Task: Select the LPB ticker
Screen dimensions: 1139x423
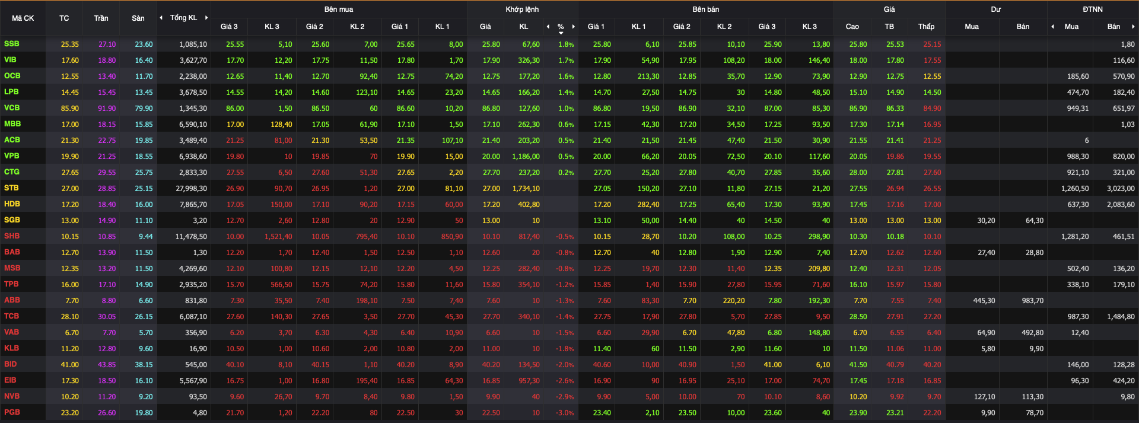Action: 11,92
